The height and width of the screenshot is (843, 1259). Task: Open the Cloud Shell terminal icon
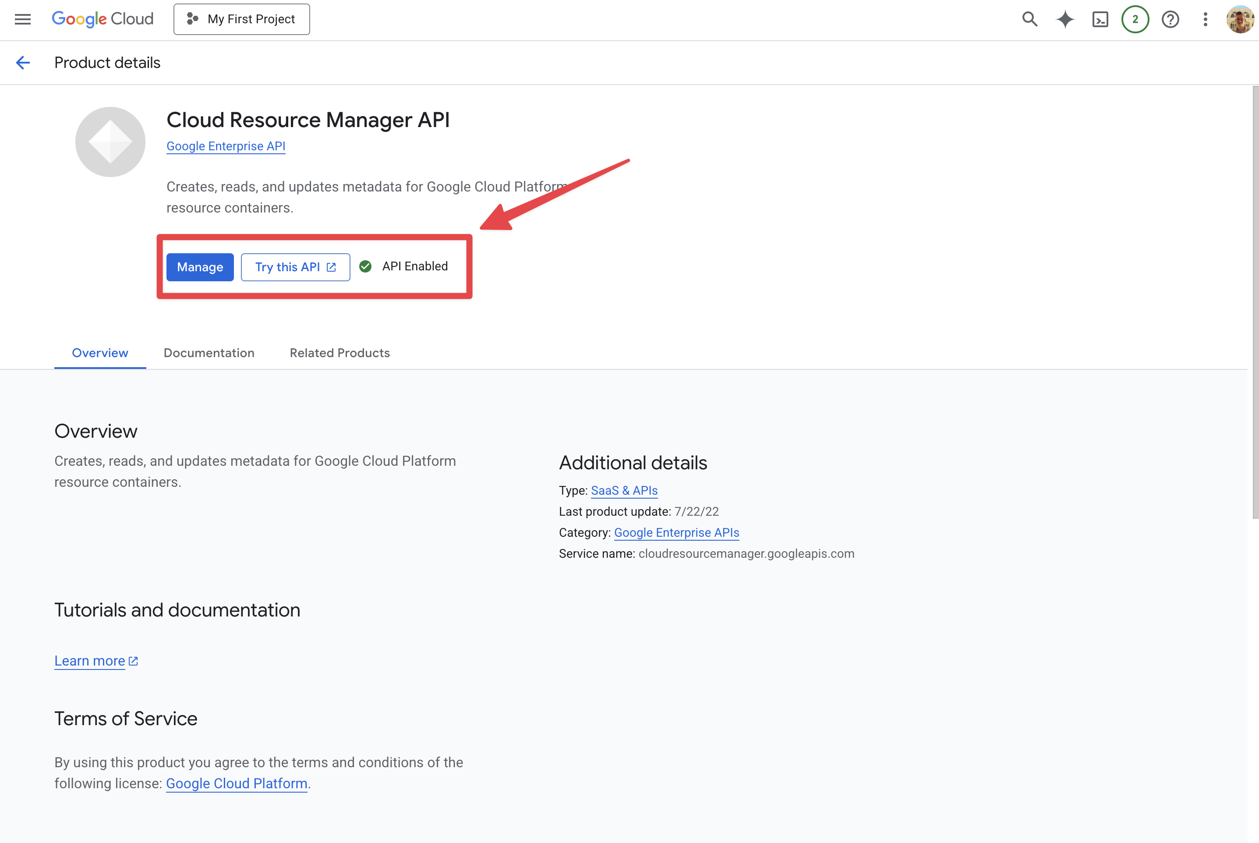[1100, 19]
